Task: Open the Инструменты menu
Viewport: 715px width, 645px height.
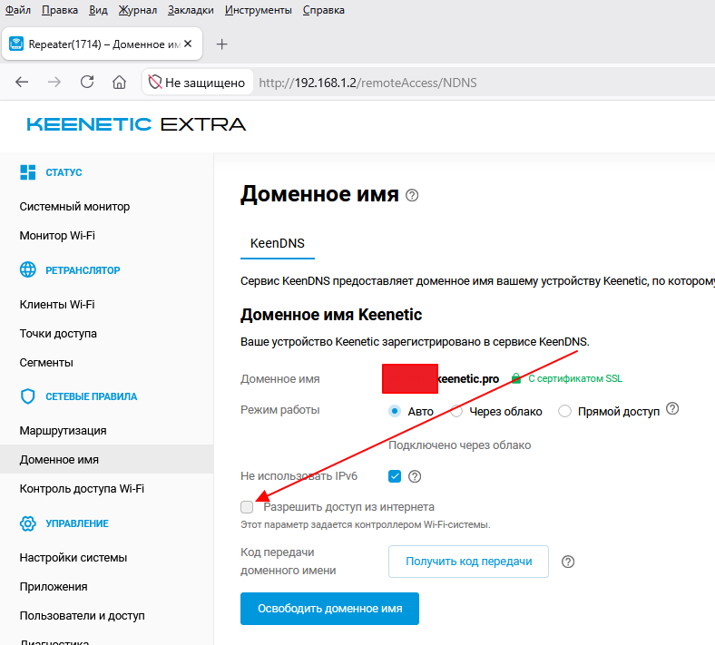Action: 258,10
